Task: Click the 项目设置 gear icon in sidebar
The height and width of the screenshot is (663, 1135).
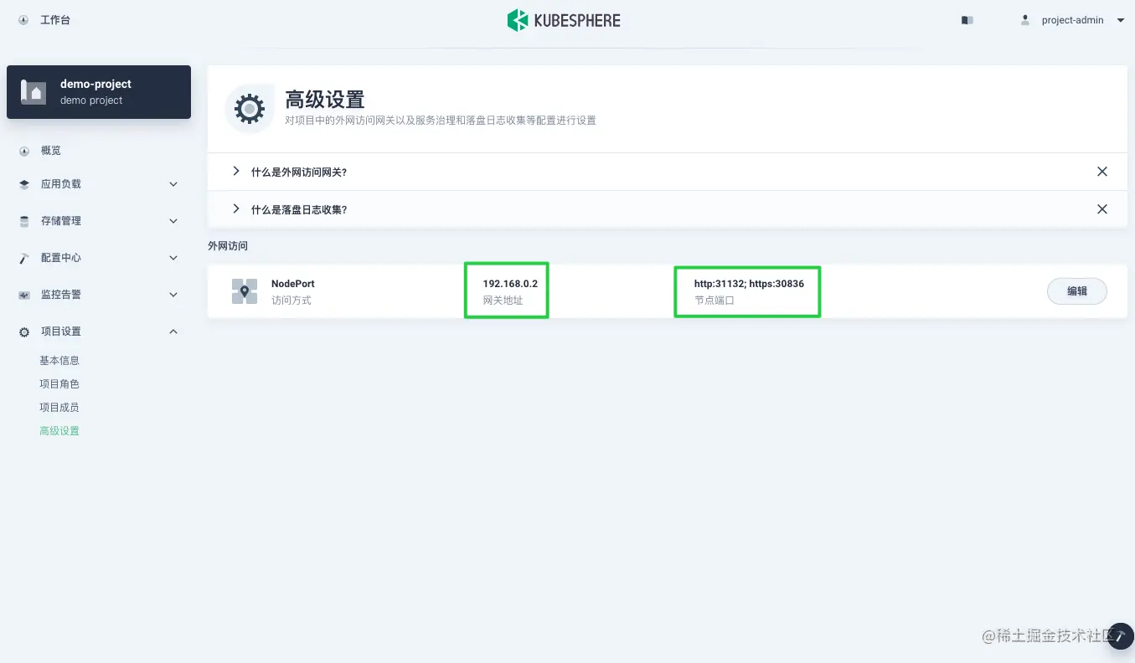Action: pyautogui.click(x=24, y=331)
